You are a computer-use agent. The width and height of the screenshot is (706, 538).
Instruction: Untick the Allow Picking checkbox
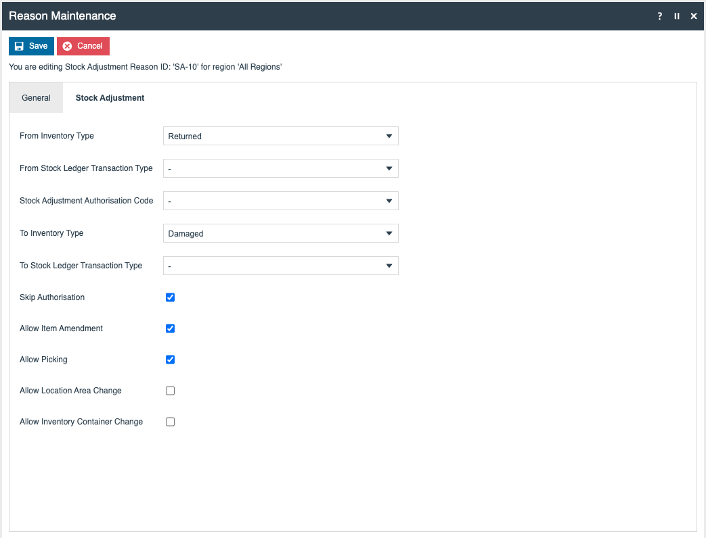(x=171, y=360)
